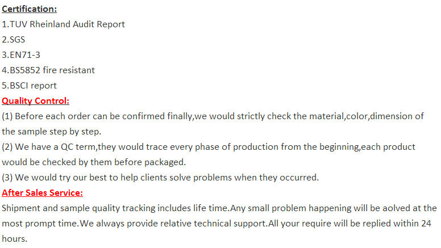
Task: Click the TUV Rheinland Audit Report line
Action: 63,24
